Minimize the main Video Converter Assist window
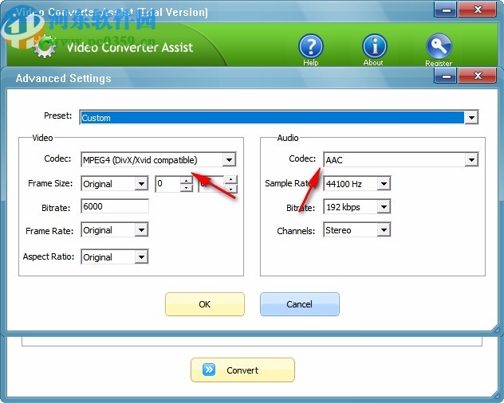 tap(446, 10)
